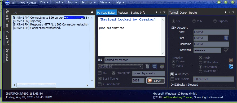237x103 pixels.
Task: Enable the DNS2Socks checkbox
Action: [x=172, y=79]
